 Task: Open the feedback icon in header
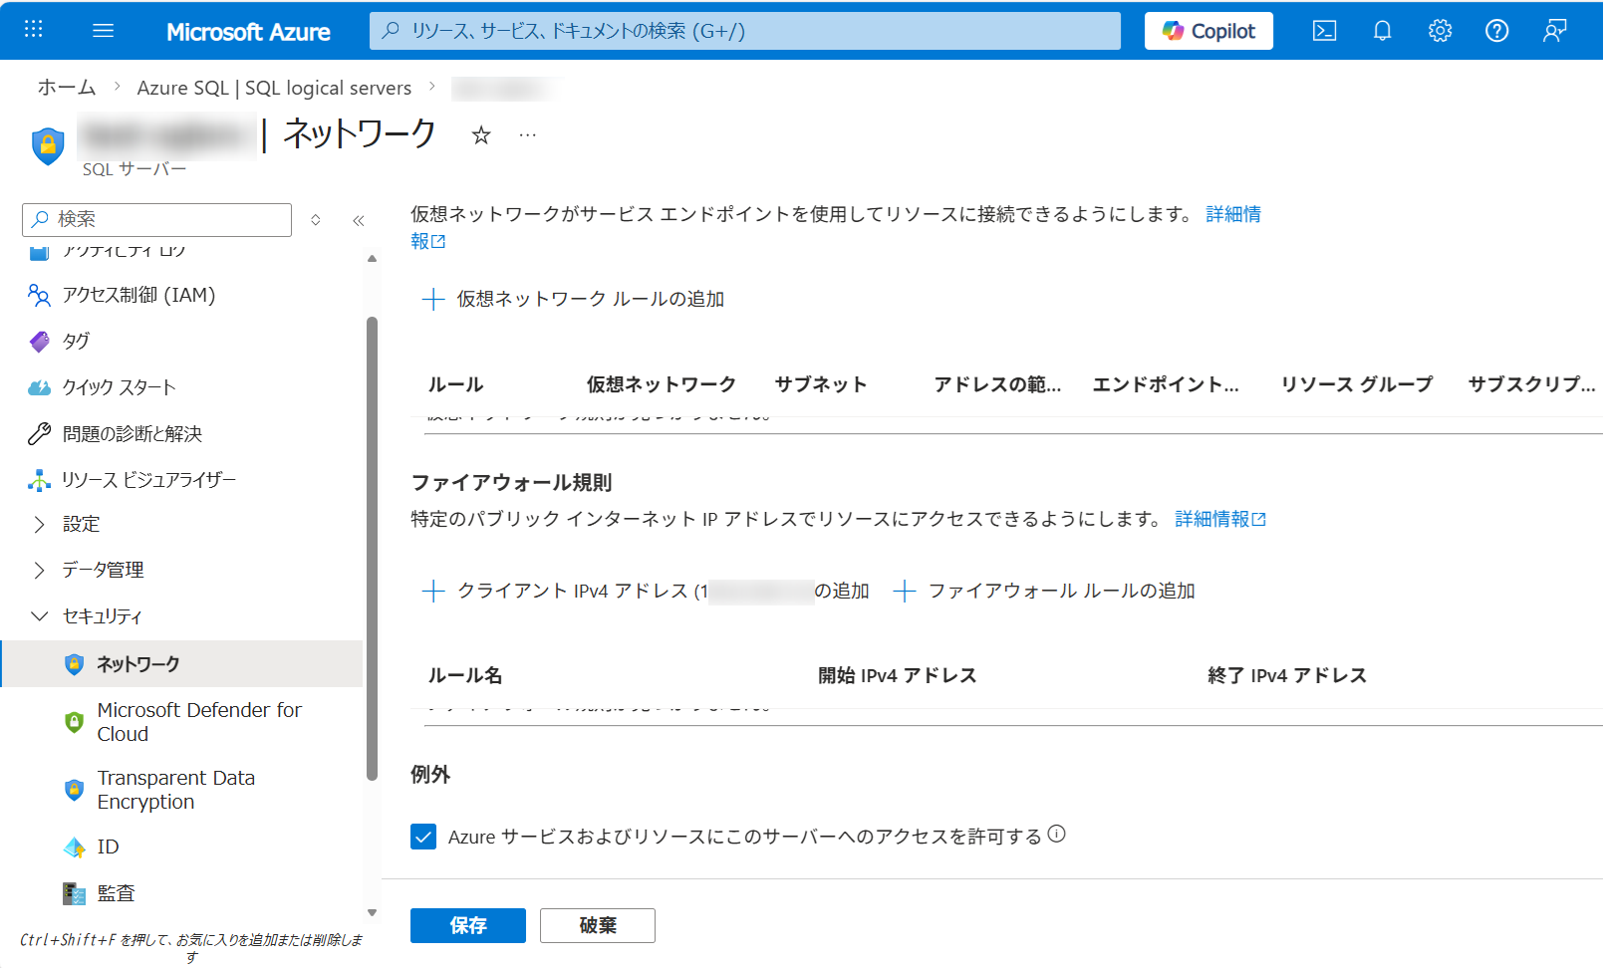click(x=1554, y=31)
